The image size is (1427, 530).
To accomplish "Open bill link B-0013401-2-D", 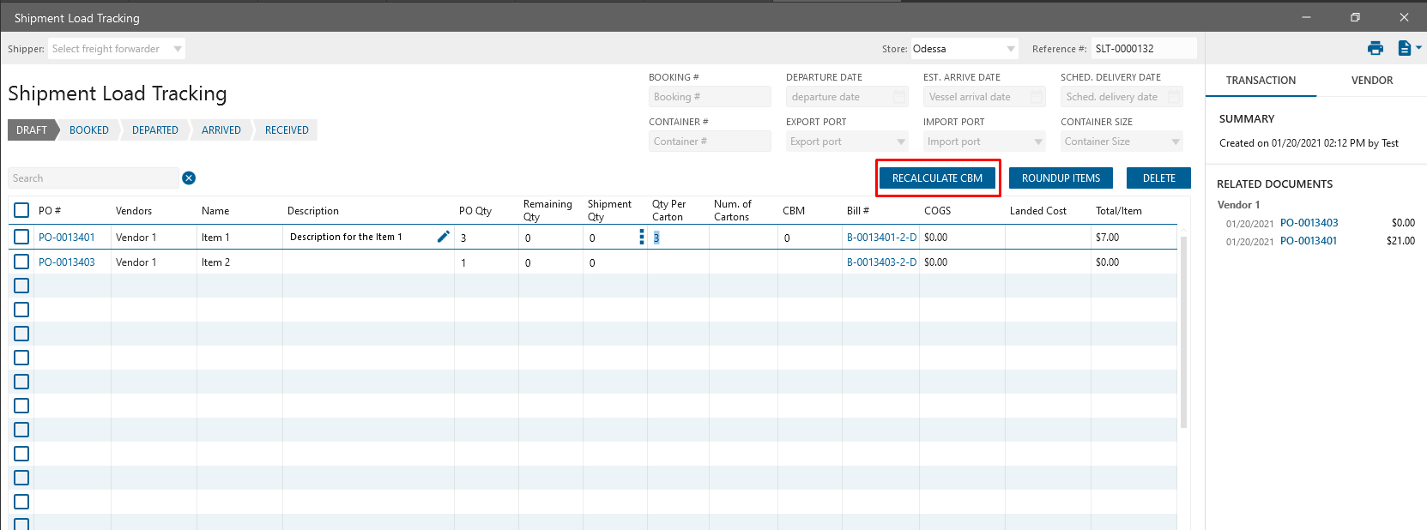I will pos(881,238).
